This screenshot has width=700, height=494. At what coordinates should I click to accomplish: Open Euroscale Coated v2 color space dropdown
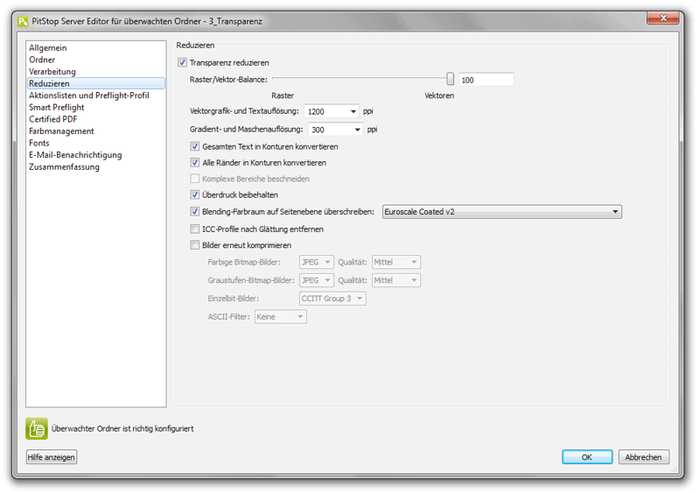point(501,212)
